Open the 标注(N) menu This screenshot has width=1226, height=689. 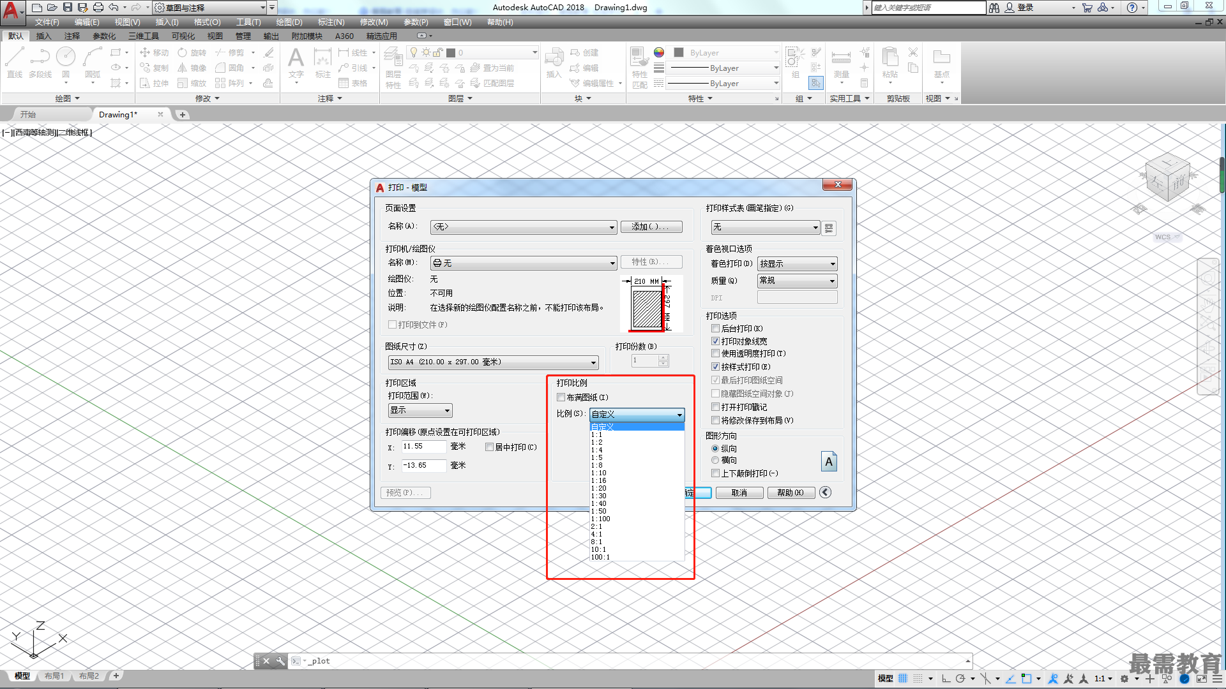tap(331, 22)
